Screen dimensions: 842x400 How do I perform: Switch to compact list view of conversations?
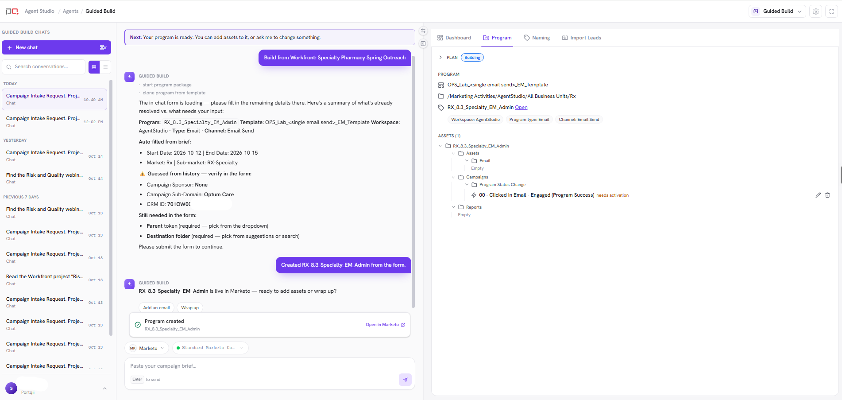pos(105,67)
